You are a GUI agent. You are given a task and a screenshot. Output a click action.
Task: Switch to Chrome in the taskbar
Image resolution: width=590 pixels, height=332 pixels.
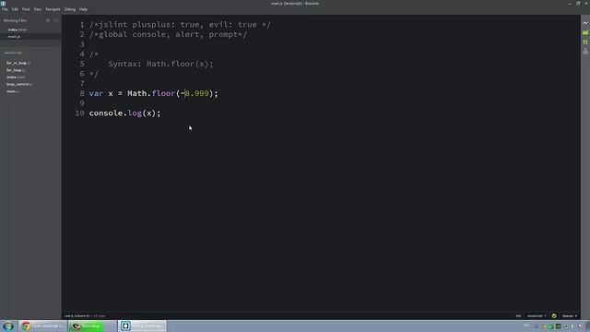pyautogui.click(x=42, y=326)
